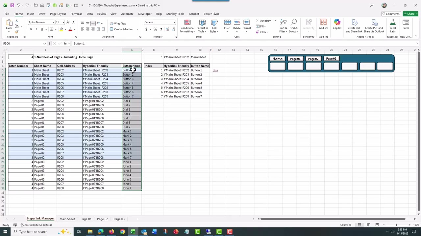Click the Page 03 navigation button shape
Screen dimensions: 421x236
pyautogui.click(x=331, y=59)
